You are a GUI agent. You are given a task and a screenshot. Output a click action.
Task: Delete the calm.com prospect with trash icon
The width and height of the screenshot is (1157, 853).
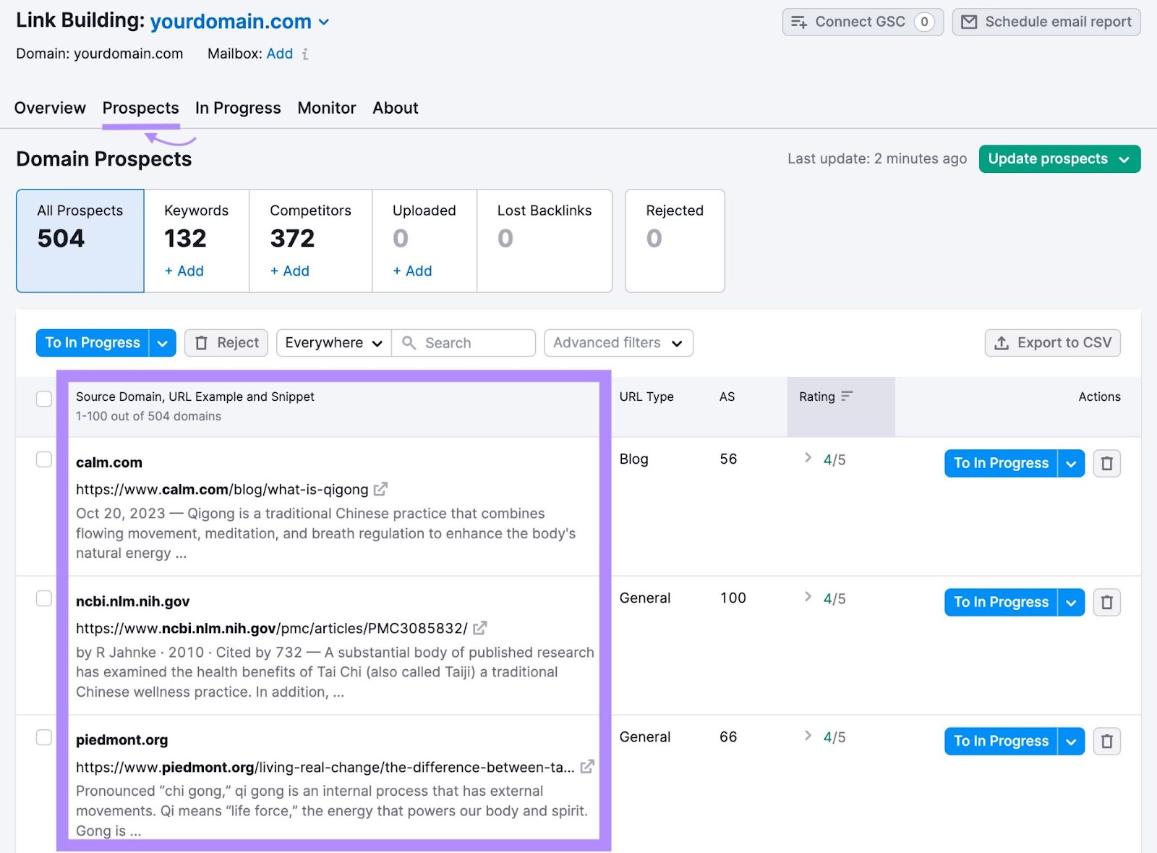click(1106, 463)
